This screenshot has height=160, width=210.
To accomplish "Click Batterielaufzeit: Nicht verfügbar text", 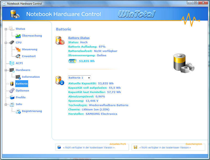I will click(93, 51).
